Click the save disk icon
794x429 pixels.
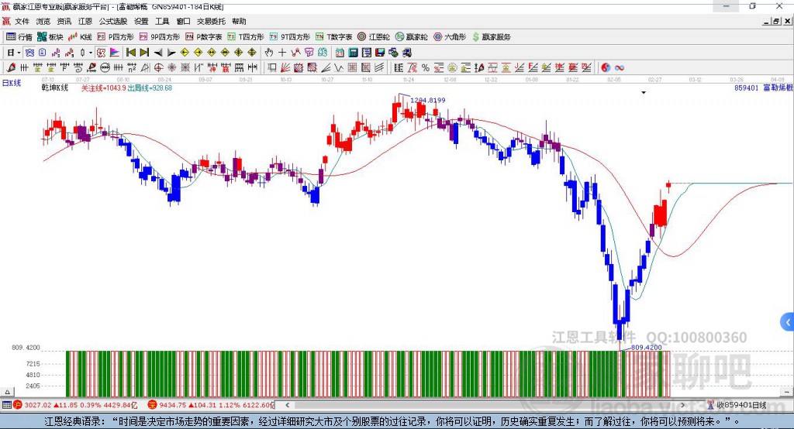pyautogui.click(x=380, y=53)
